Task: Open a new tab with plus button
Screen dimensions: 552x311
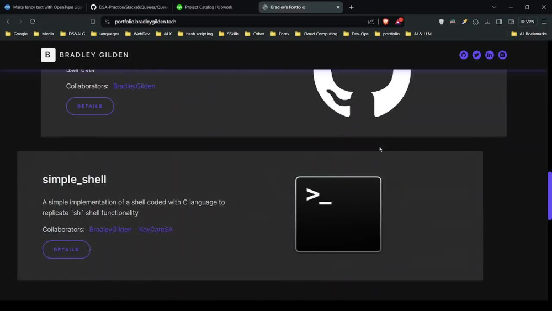Action: click(351, 7)
